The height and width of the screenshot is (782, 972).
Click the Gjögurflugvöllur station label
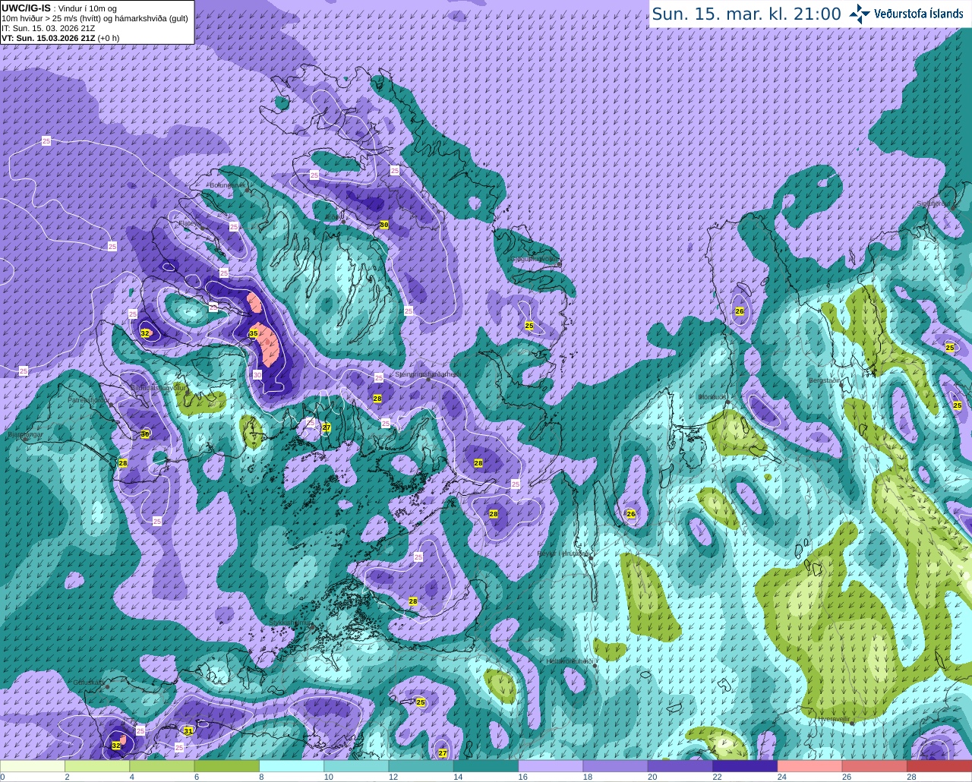[535, 259]
